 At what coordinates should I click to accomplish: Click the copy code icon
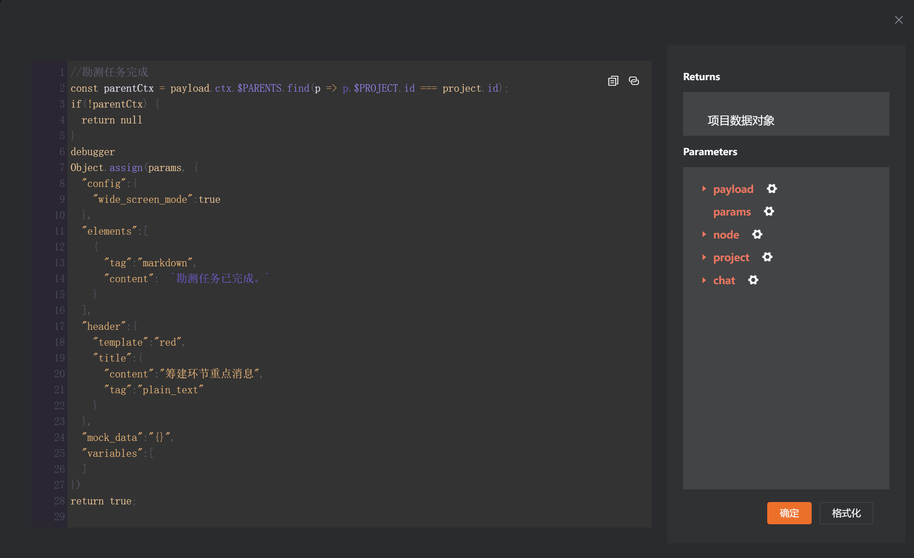coord(613,81)
